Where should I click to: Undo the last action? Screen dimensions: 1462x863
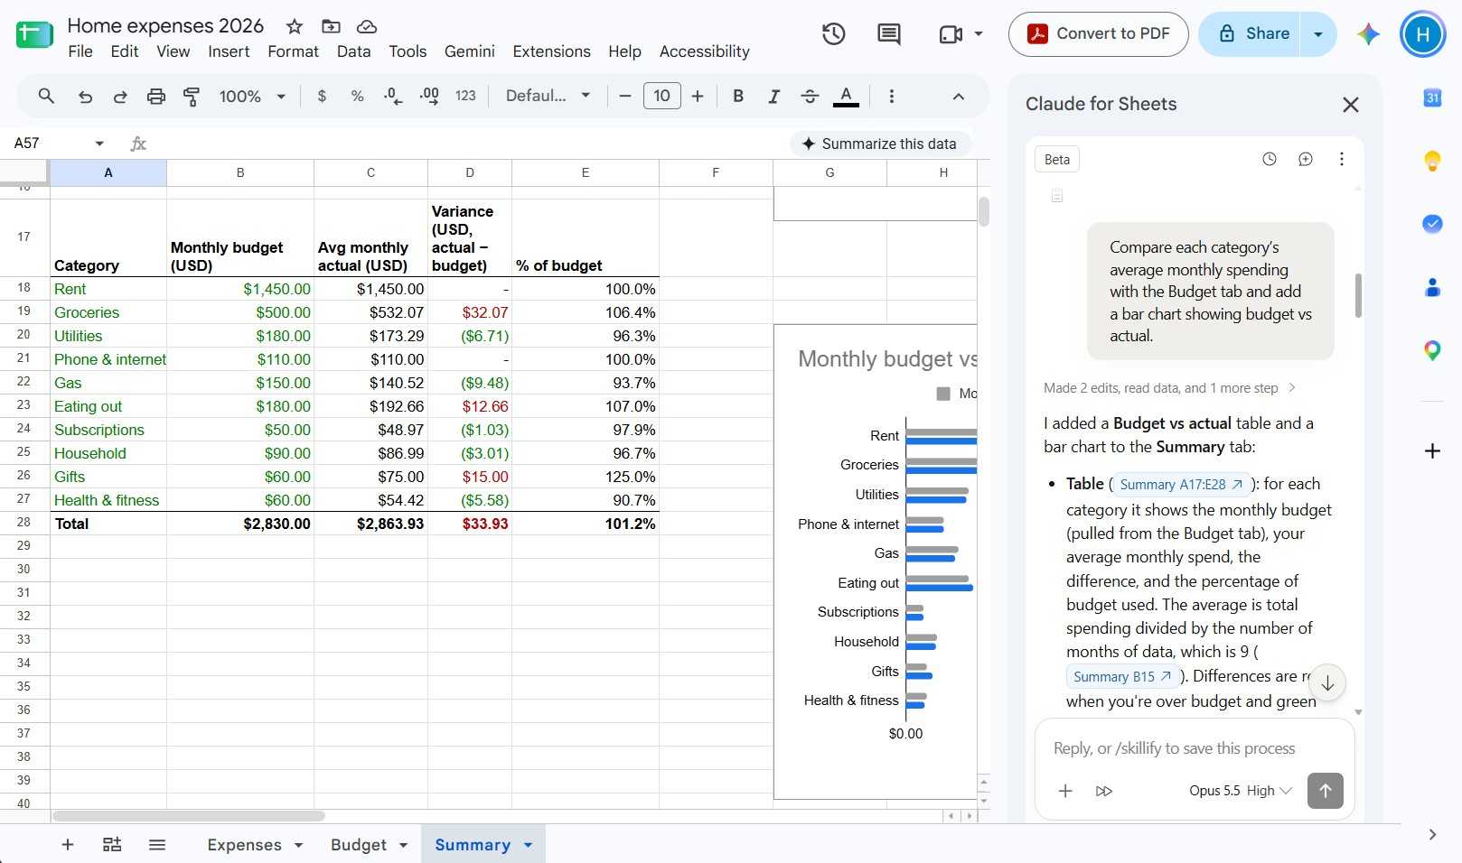click(85, 96)
